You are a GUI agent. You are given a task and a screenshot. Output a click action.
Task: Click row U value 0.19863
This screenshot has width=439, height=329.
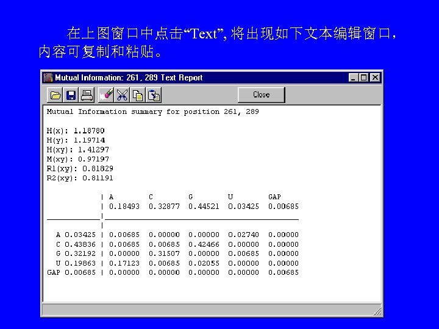pos(80,263)
